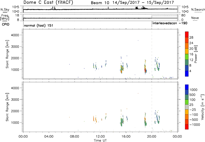Click the Slant Range label of the power panel

tap(7, 54)
